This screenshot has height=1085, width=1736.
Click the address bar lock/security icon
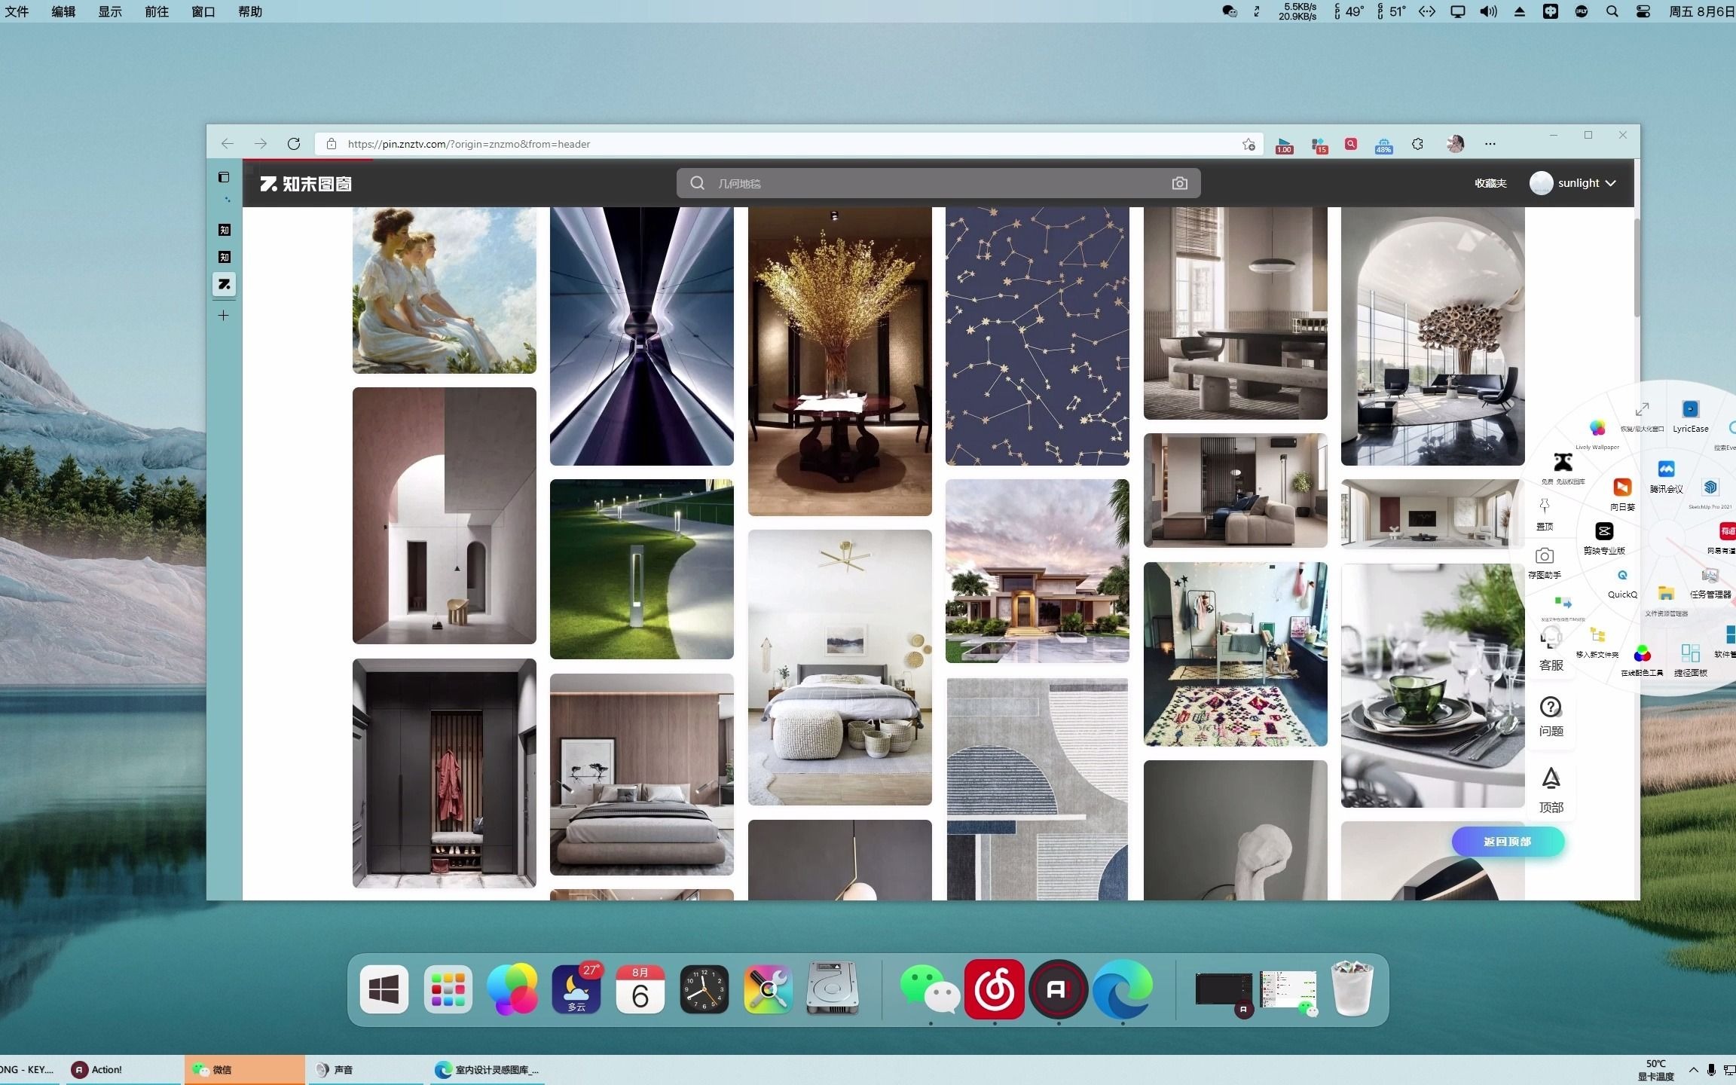(x=330, y=144)
